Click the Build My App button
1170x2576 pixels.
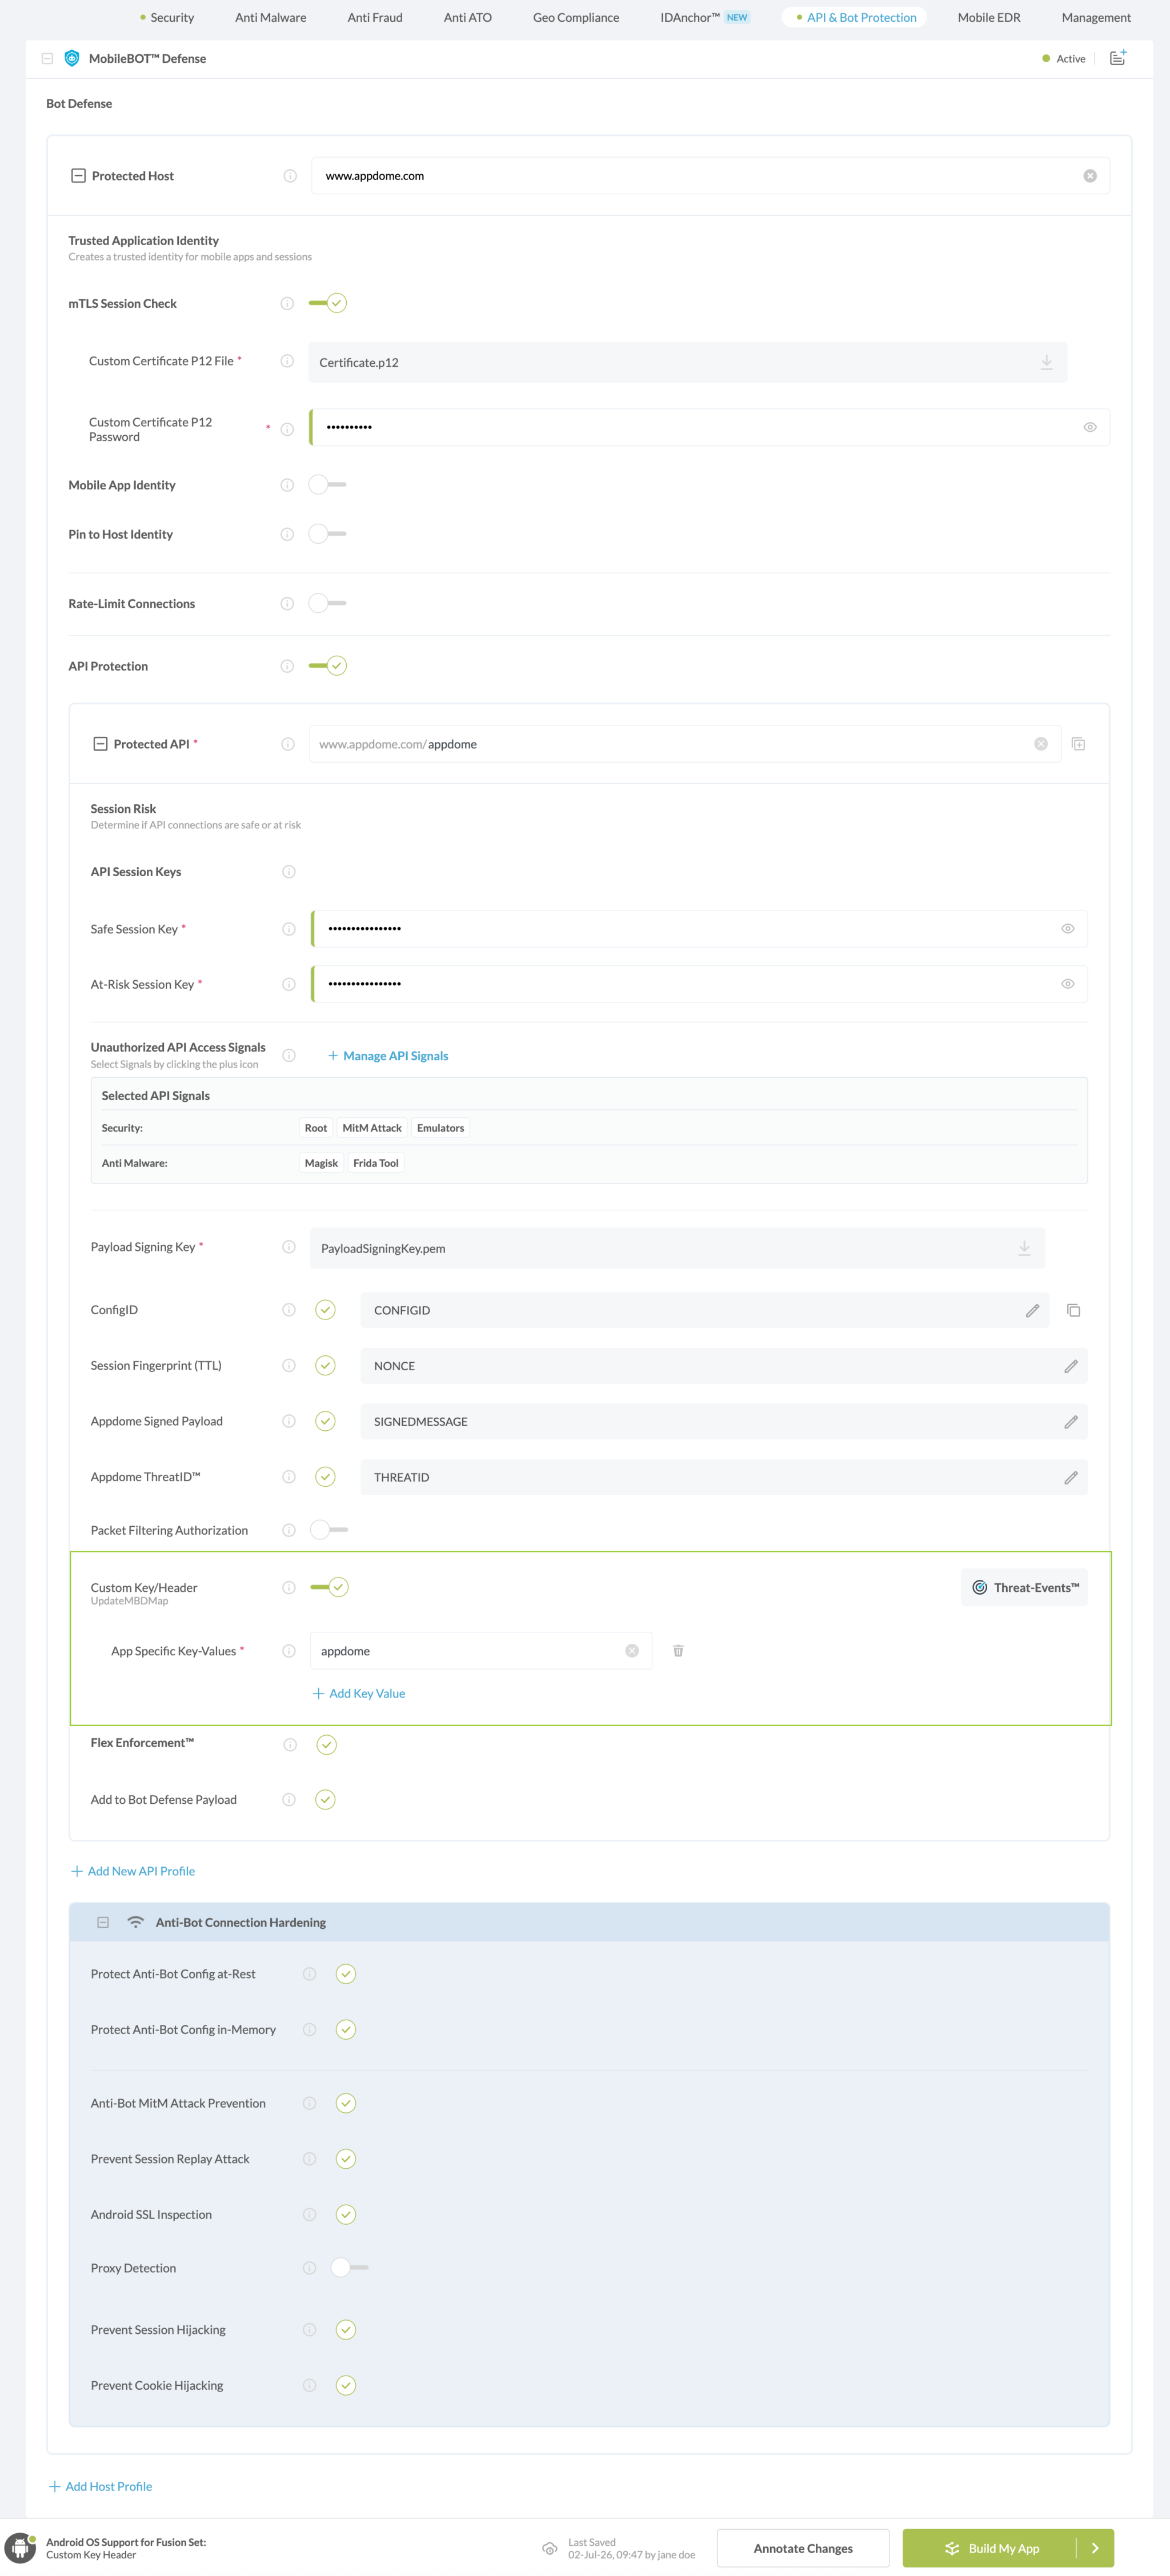[x=990, y=2548]
